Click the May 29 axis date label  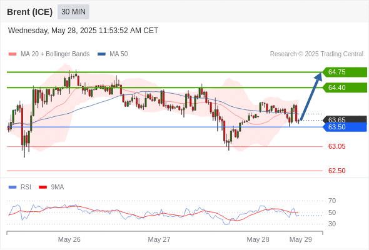[x=301, y=239]
